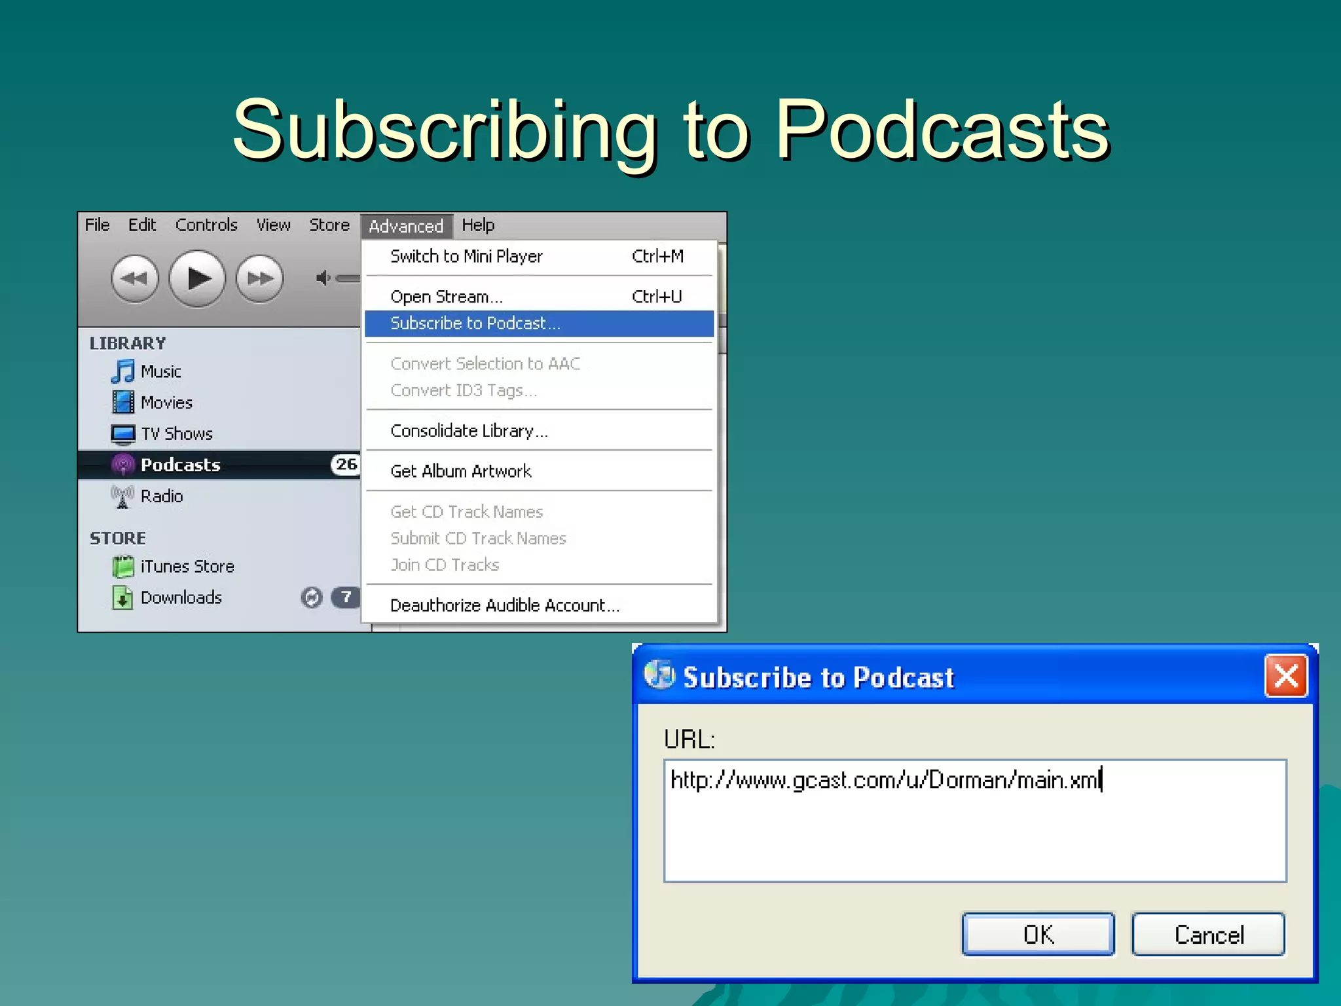1341x1006 pixels.
Task: Open the Store menu
Action: pyautogui.click(x=329, y=225)
